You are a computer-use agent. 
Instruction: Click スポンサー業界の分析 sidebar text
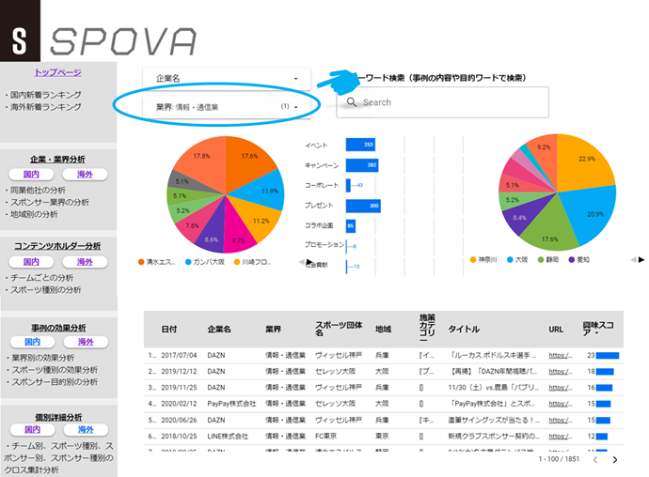coord(50,202)
